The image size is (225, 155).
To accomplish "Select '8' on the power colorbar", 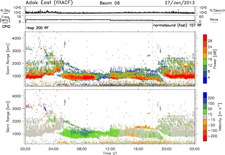I will click(x=209, y=72).
